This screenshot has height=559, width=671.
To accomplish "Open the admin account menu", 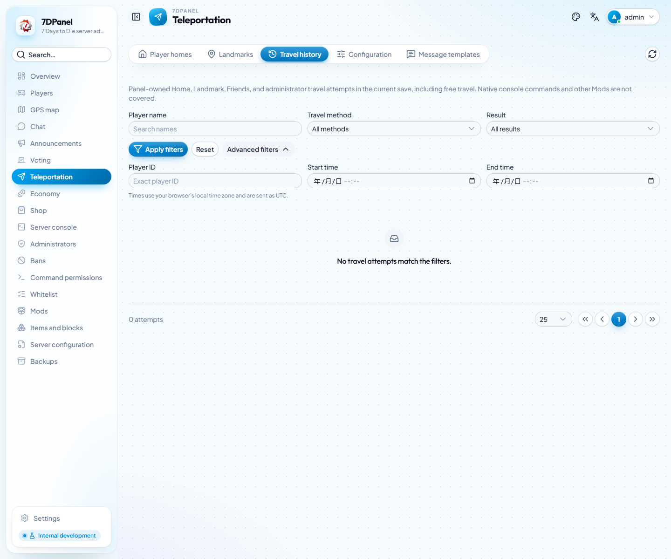I will click(x=633, y=17).
